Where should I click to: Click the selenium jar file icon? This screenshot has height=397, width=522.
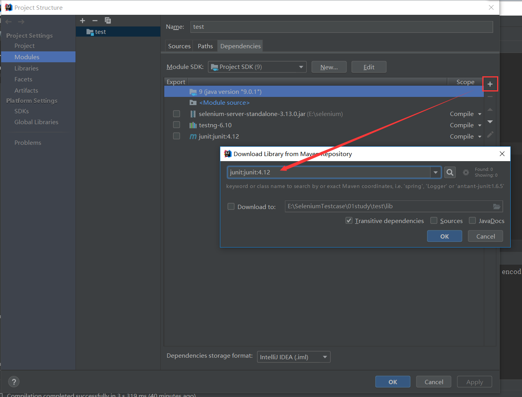point(193,114)
